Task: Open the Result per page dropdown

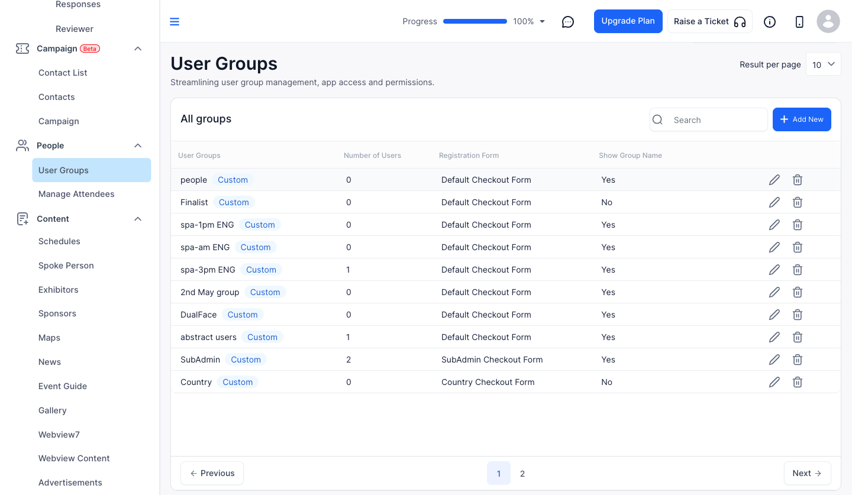Action: click(x=824, y=64)
